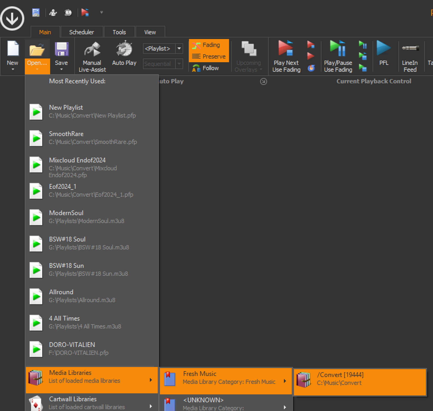
Task: Switch to the Scheduler tab
Action: [81, 32]
